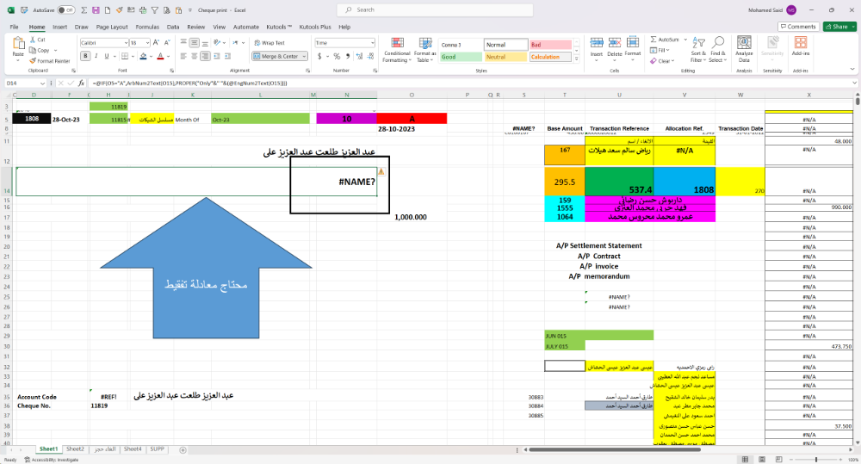Click the Save icon in quick access toolbar

click(96, 9)
